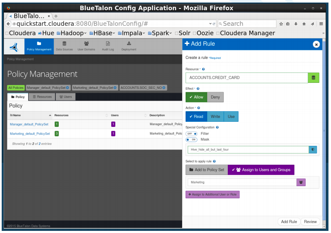Viewport: 331px width, 233px height.
Task: Open Manager_default_PolicySet policy link
Action: [x=29, y=124]
